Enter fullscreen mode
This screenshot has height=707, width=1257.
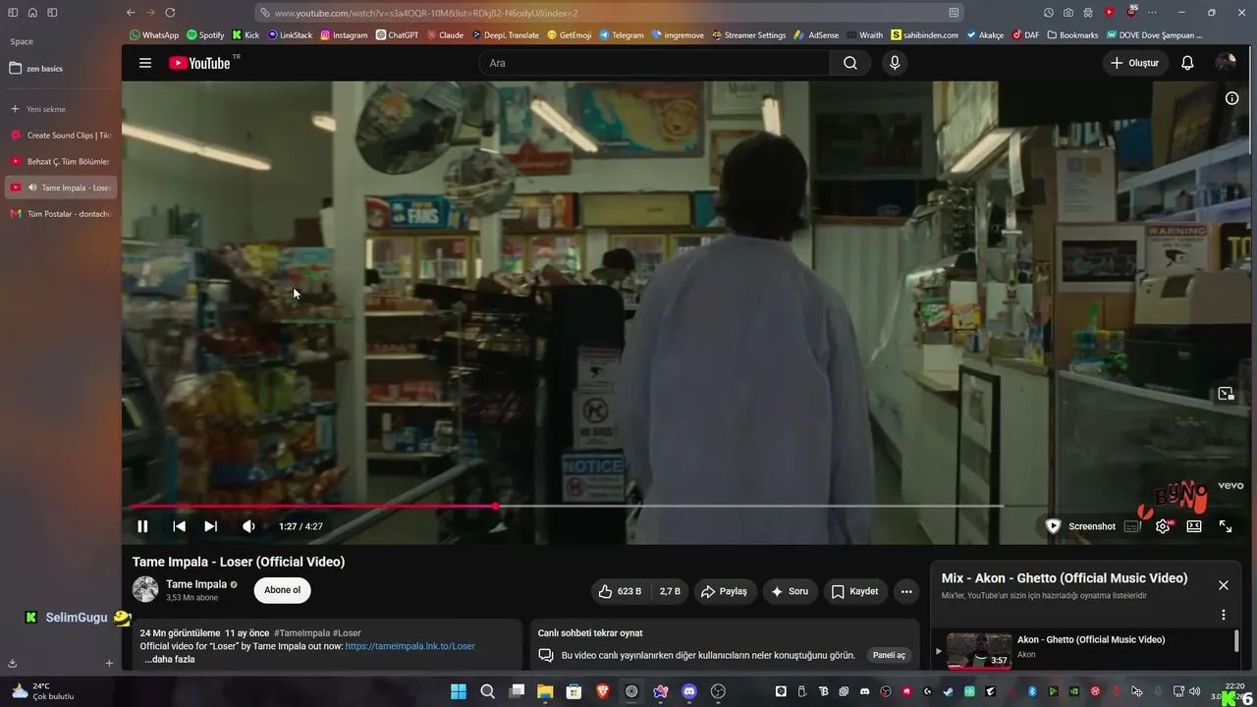pyautogui.click(x=1226, y=526)
